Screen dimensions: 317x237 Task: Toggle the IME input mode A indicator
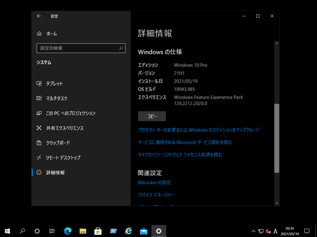(x=275, y=231)
